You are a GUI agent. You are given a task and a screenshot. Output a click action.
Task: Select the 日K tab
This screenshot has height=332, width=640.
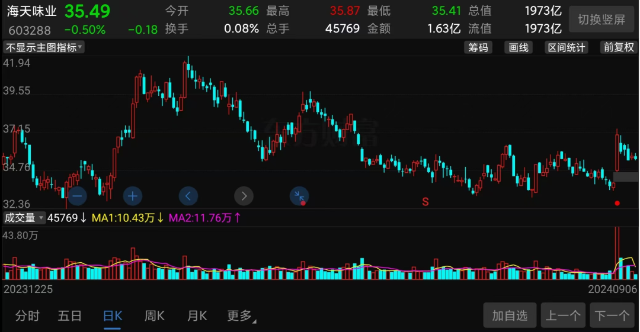(x=112, y=315)
